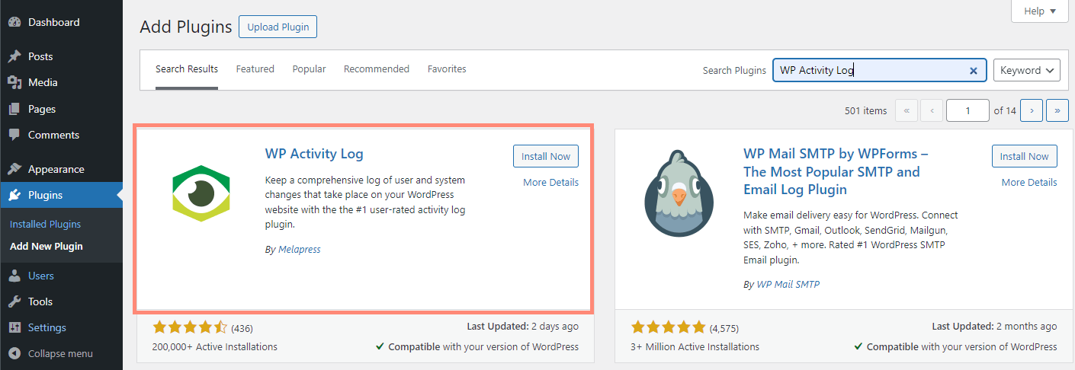Click the WP Mail SMTP five-star rating
Image resolution: width=1075 pixels, height=370 pixels.
(x=669, y=328)
